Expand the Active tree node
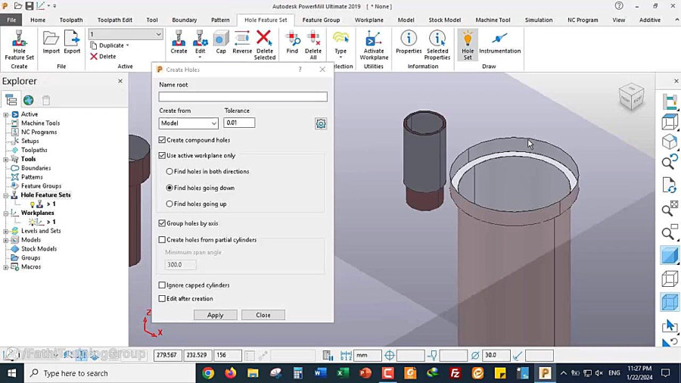Viewport: 681px width, 383px height. [6, 114]
